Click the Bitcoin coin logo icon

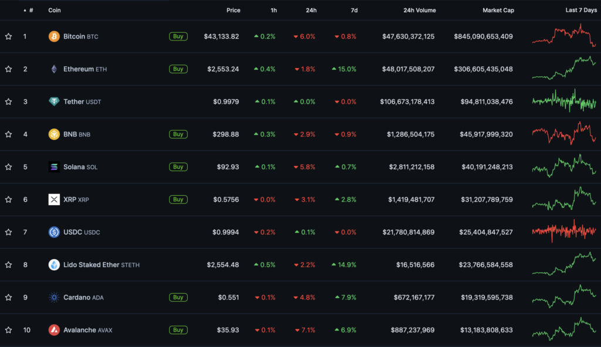coord(54,36)
